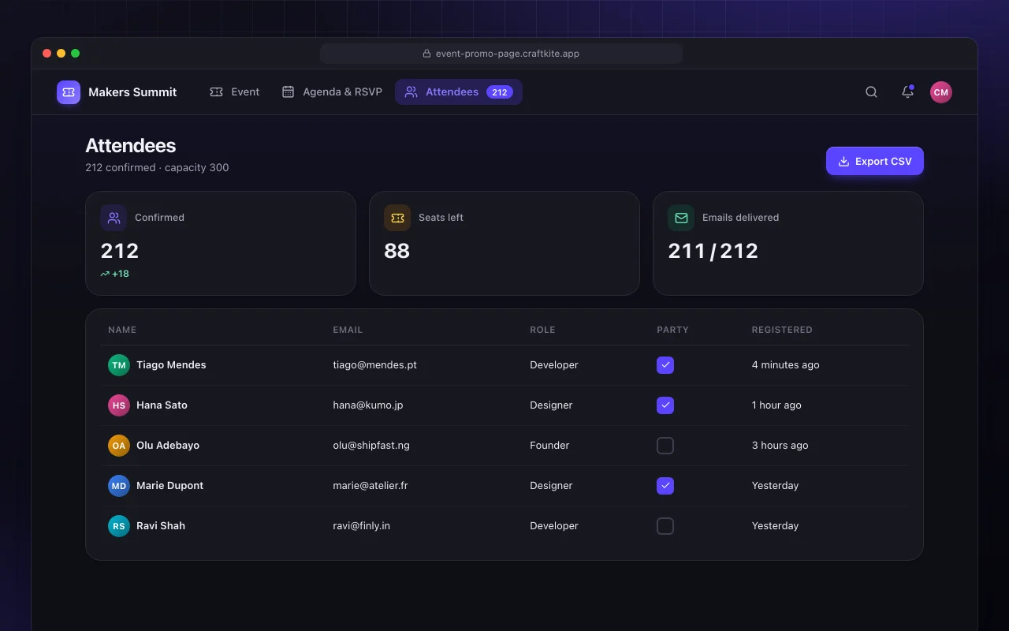Click Hana Sato's HS avatar
The width and height of the screenshot is (1009, 631).
pyautogui.click(x=119, y=405)
